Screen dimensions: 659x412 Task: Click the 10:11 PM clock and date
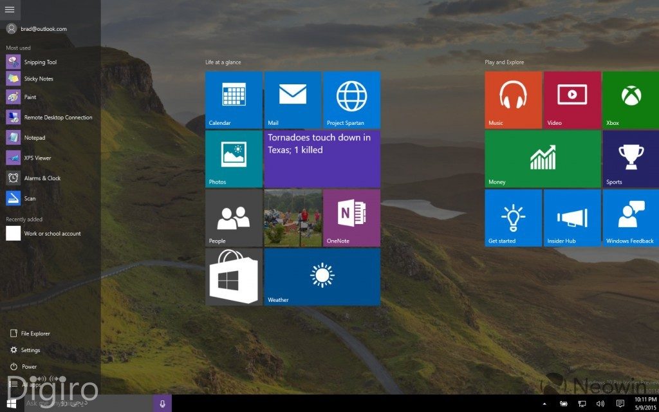[645, 404]
